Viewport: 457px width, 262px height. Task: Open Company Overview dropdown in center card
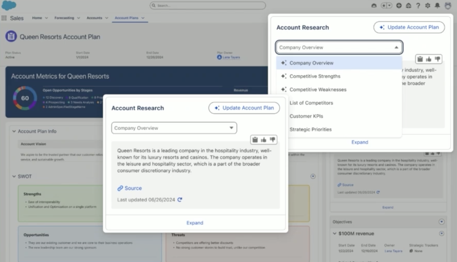click(x=174, y=128)
